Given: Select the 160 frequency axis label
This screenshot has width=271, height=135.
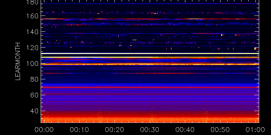Looking at the screenshot, I should pos(32,16).
